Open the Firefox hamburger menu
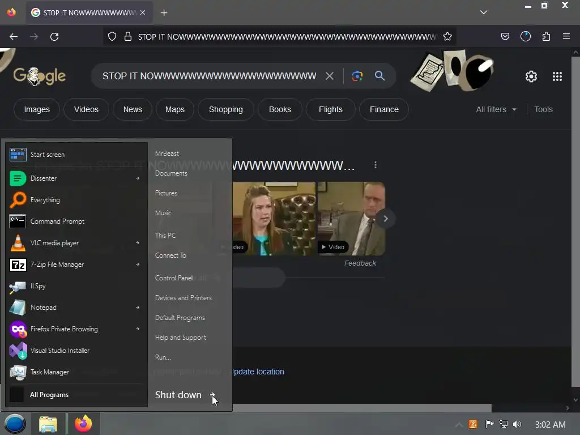Screen dimensions: 580x435 tap(566, 37)
